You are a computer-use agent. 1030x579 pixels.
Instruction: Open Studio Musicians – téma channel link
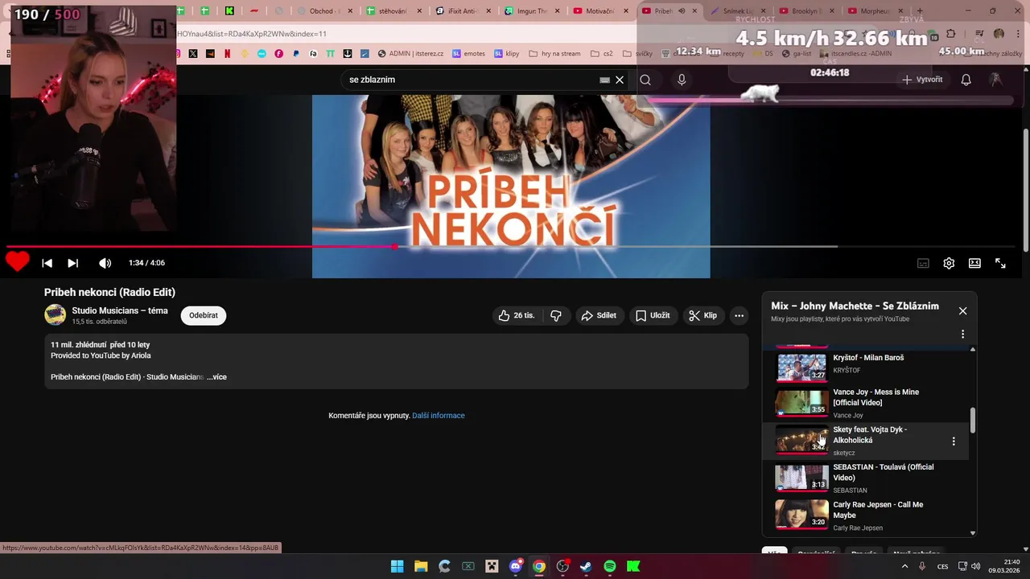[x=120, y=310]
